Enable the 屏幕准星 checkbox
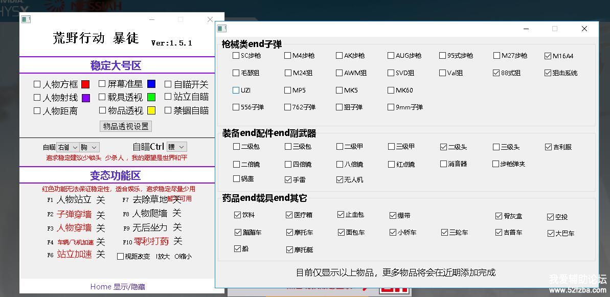Viewport: 610px width, 297px height. coord(102,84)
